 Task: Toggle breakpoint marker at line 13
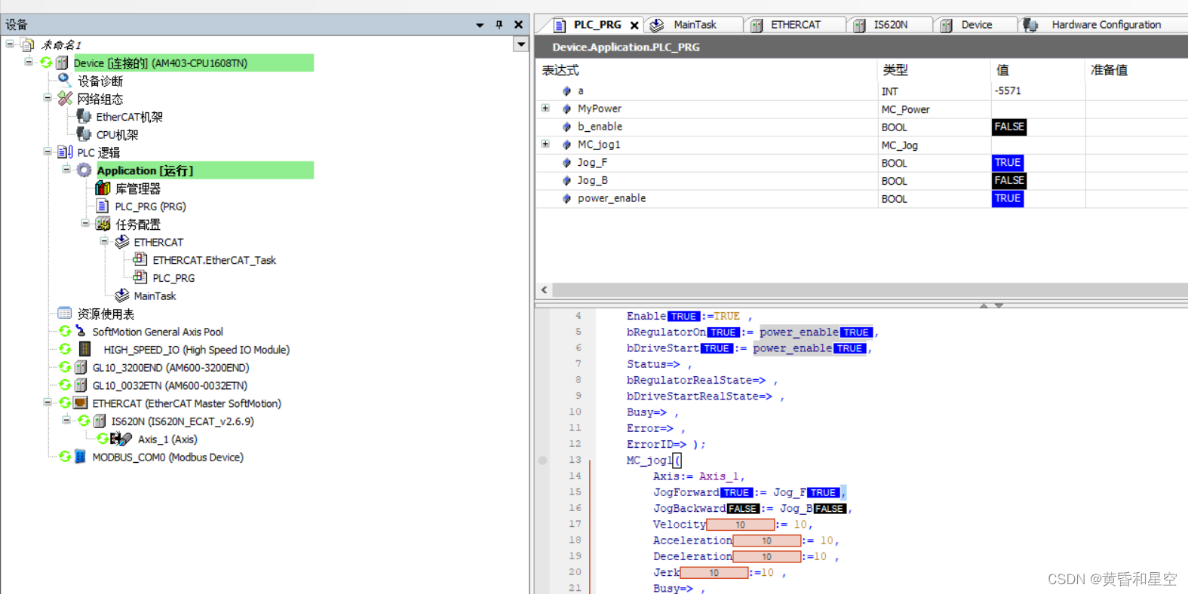pyautogui.click(x=542, y=460)
